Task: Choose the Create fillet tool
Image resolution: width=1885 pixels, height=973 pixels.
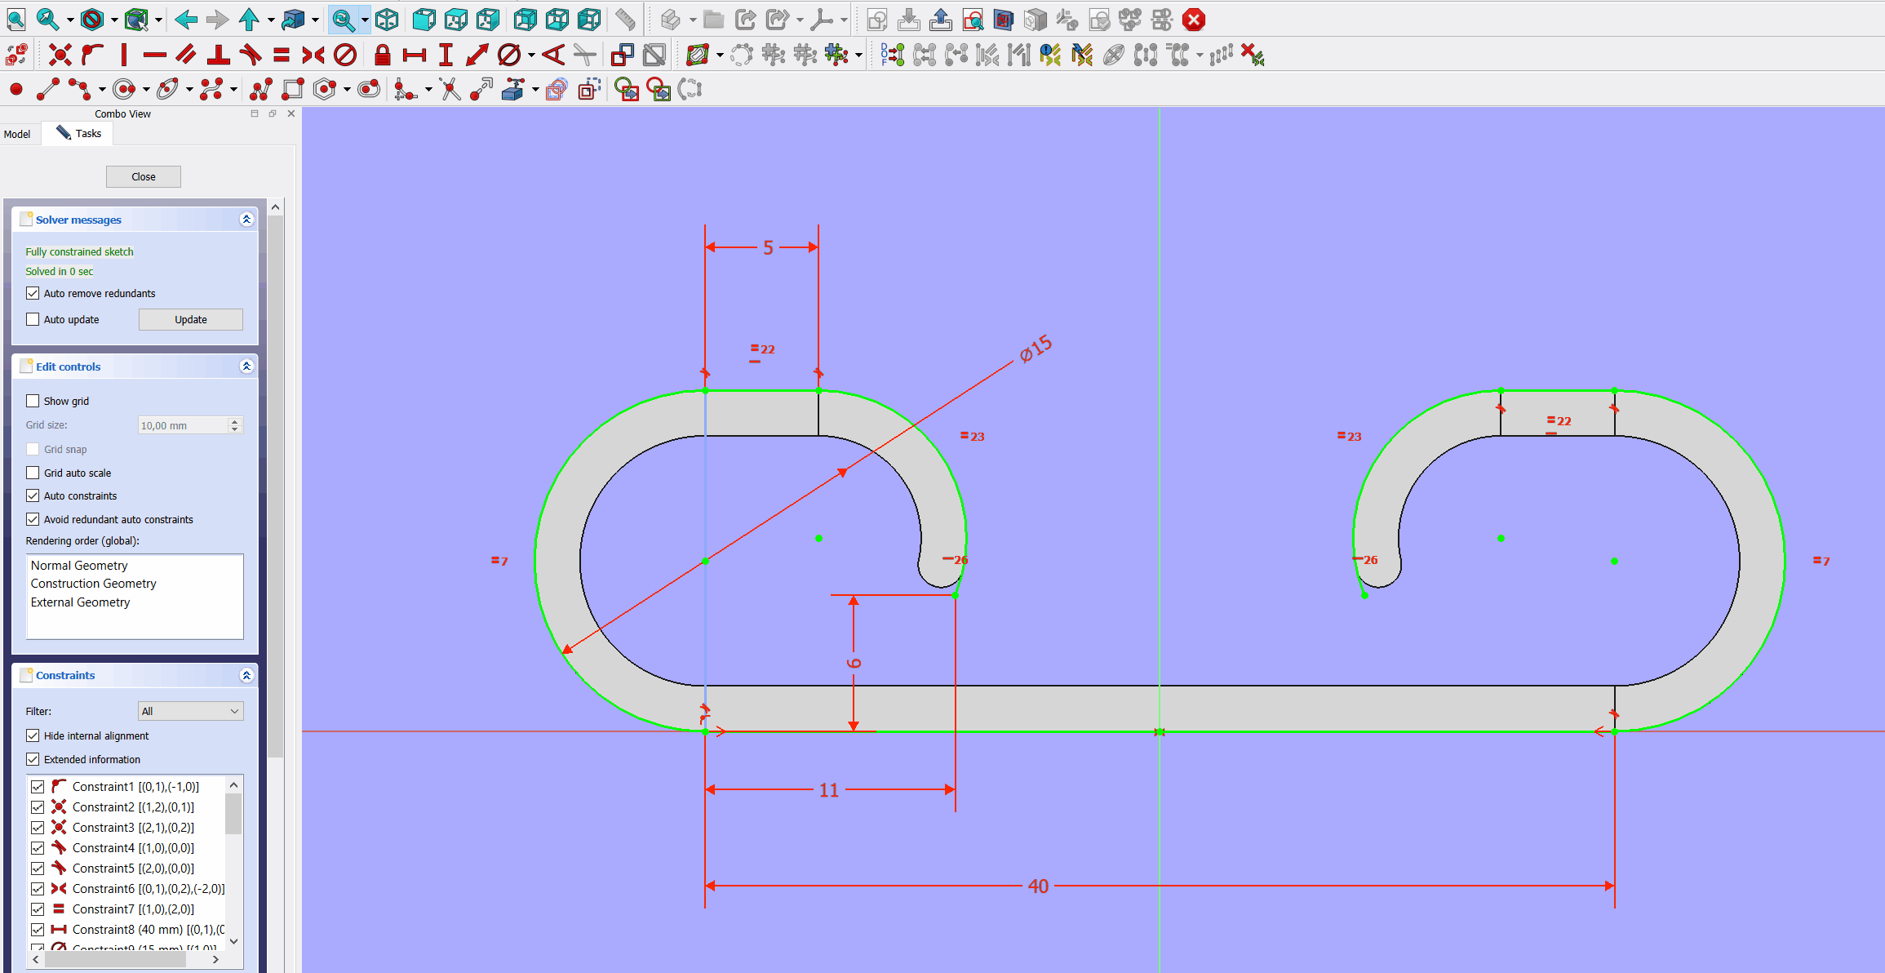Action: tap(401, 89)
